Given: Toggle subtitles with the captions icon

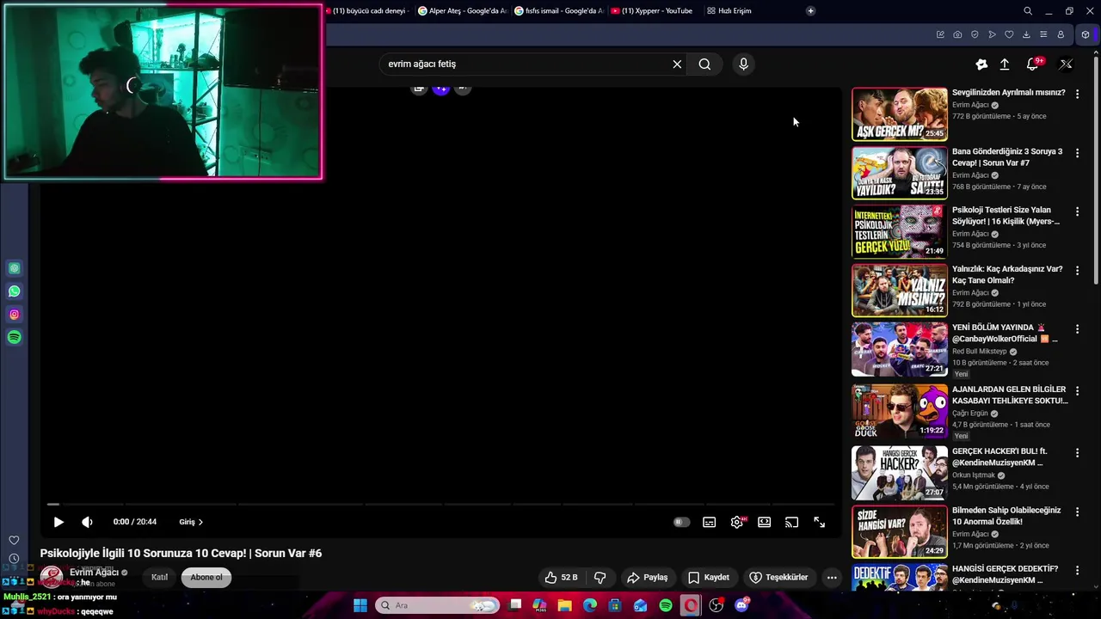Looking at the screenshot, I should tap(709, 522).
